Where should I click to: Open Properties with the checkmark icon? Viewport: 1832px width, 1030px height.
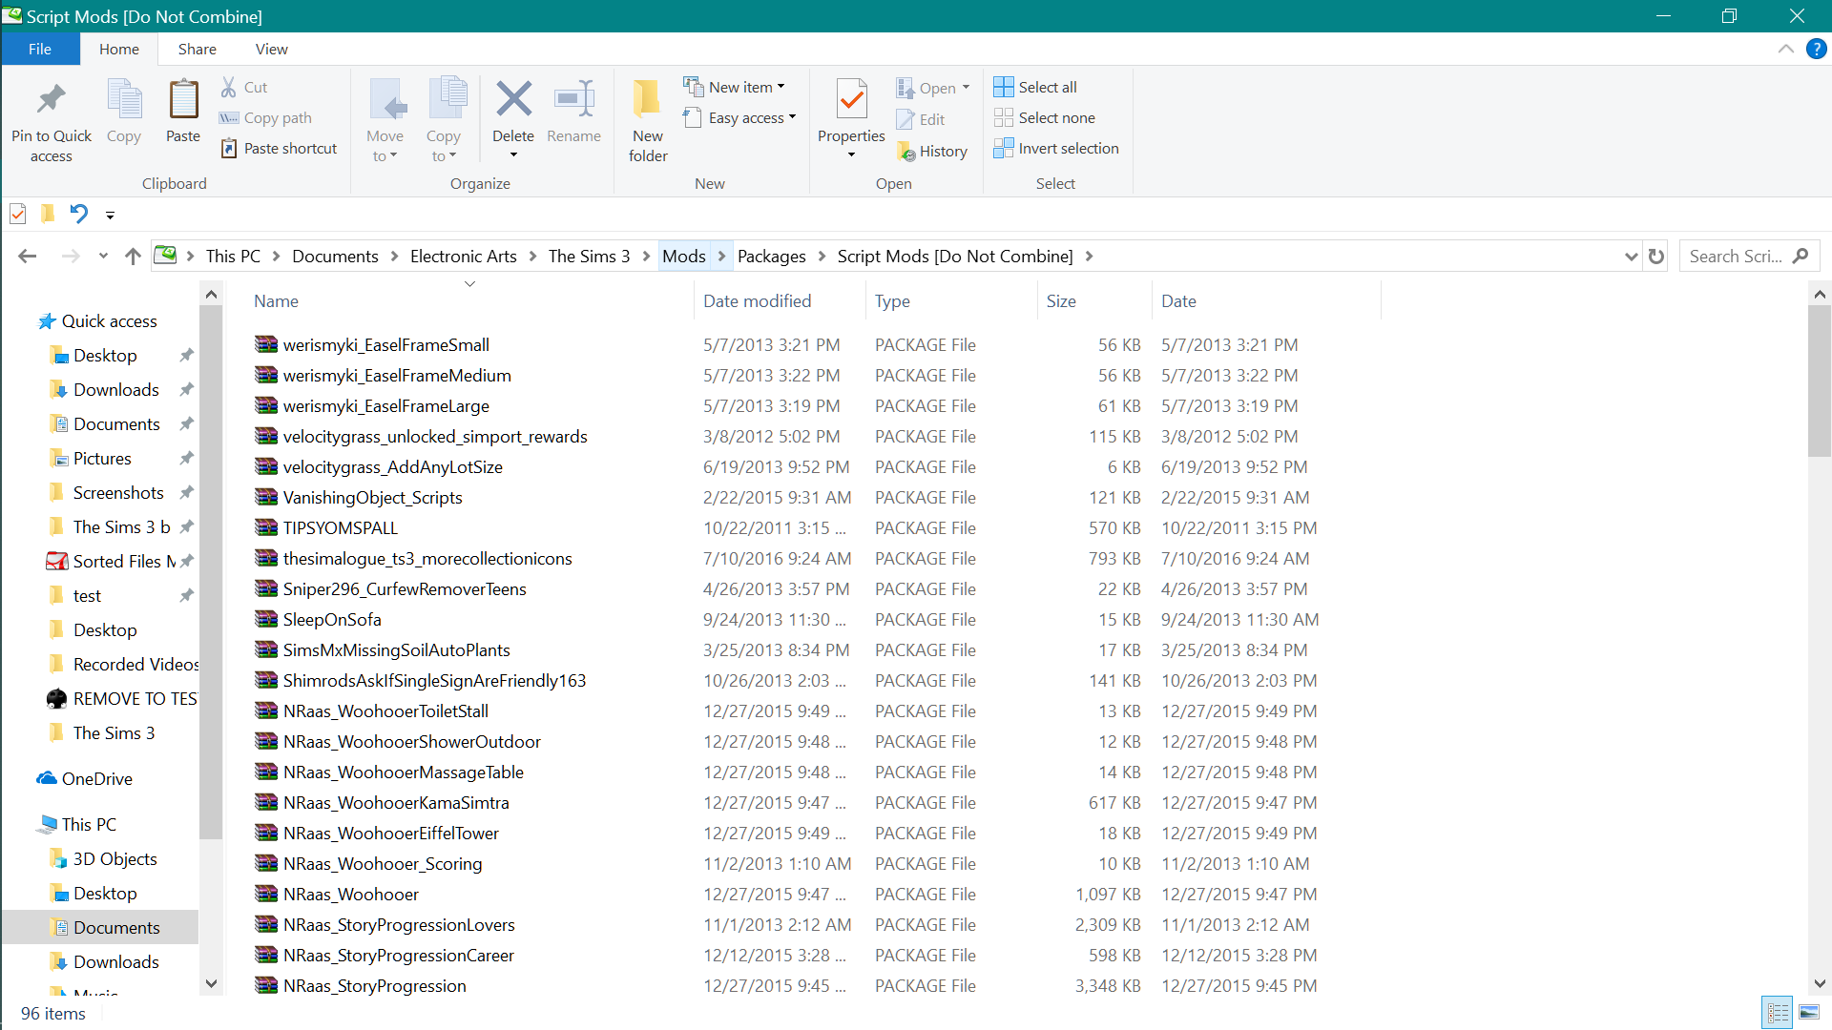point(851,98)
